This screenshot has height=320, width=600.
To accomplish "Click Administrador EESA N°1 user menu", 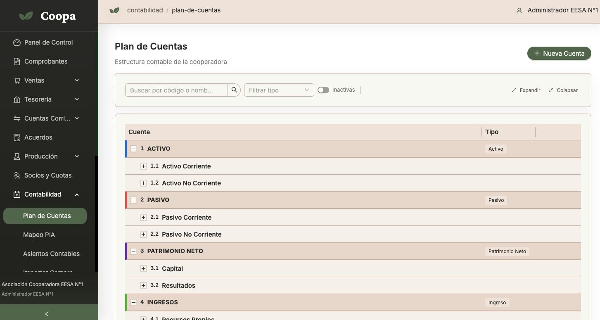I will (557, 10).
